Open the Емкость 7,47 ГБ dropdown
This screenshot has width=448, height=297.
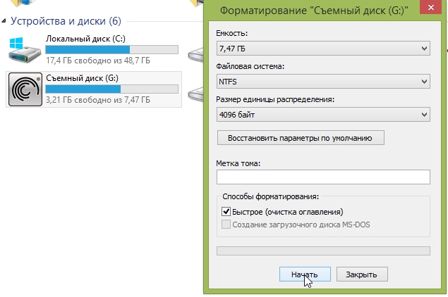323,48
